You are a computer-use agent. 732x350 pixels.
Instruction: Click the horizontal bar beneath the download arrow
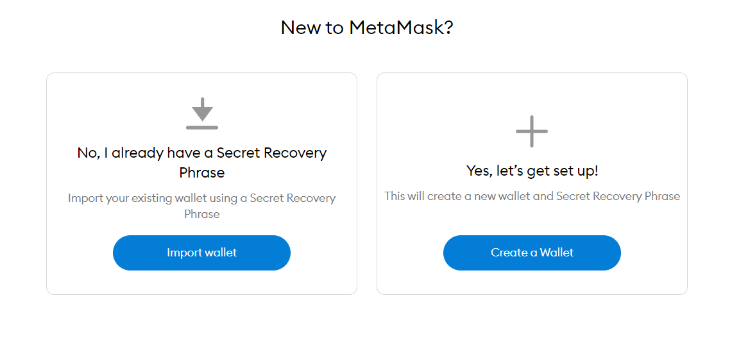202,128
